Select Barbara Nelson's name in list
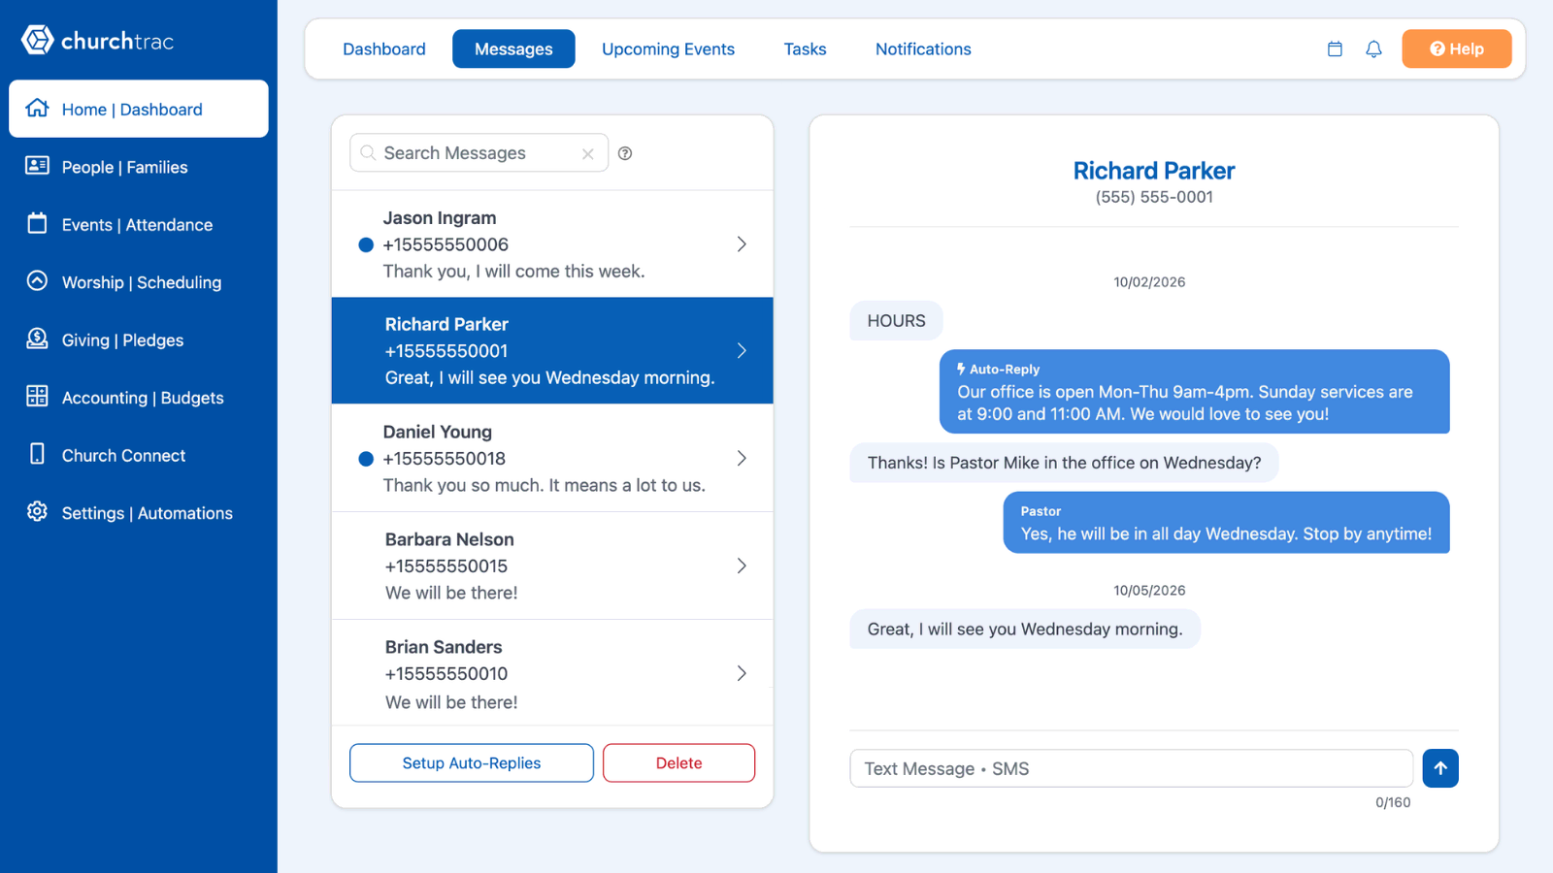1553x873 pixels. click(449, 539)
